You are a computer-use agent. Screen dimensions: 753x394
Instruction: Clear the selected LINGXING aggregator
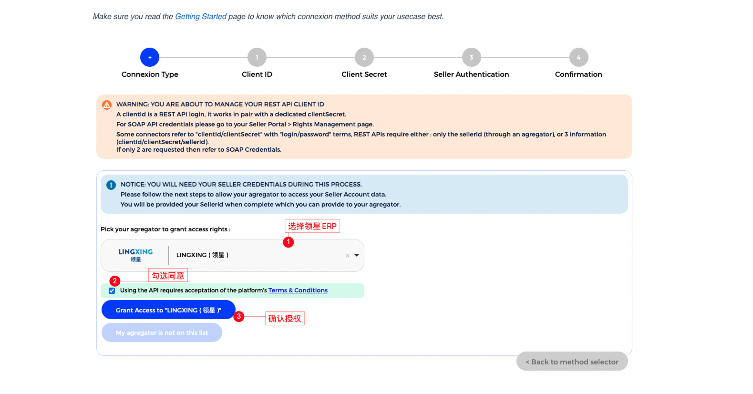point(348,256)
